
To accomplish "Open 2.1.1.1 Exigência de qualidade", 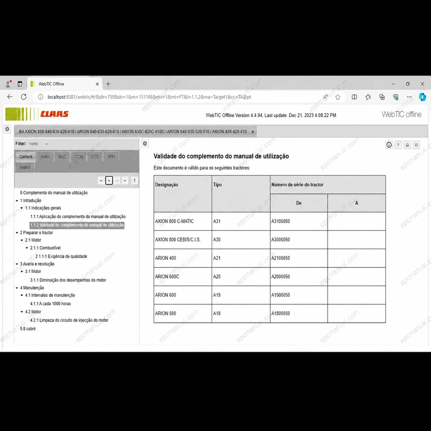I will (x=61, y=256).
